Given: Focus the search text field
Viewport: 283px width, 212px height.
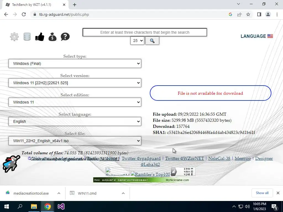Looking at the screenshot, I should 145,32.
